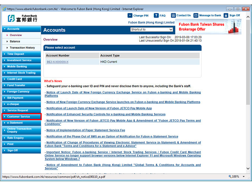Click the Account Number column header
Image resolution: width=252 pixels, height=186 pixels.
tap(72, 55)
